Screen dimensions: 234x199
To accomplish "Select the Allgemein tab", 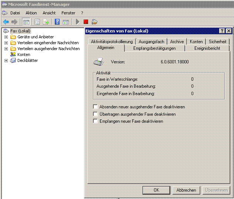I will coord(106,48).
